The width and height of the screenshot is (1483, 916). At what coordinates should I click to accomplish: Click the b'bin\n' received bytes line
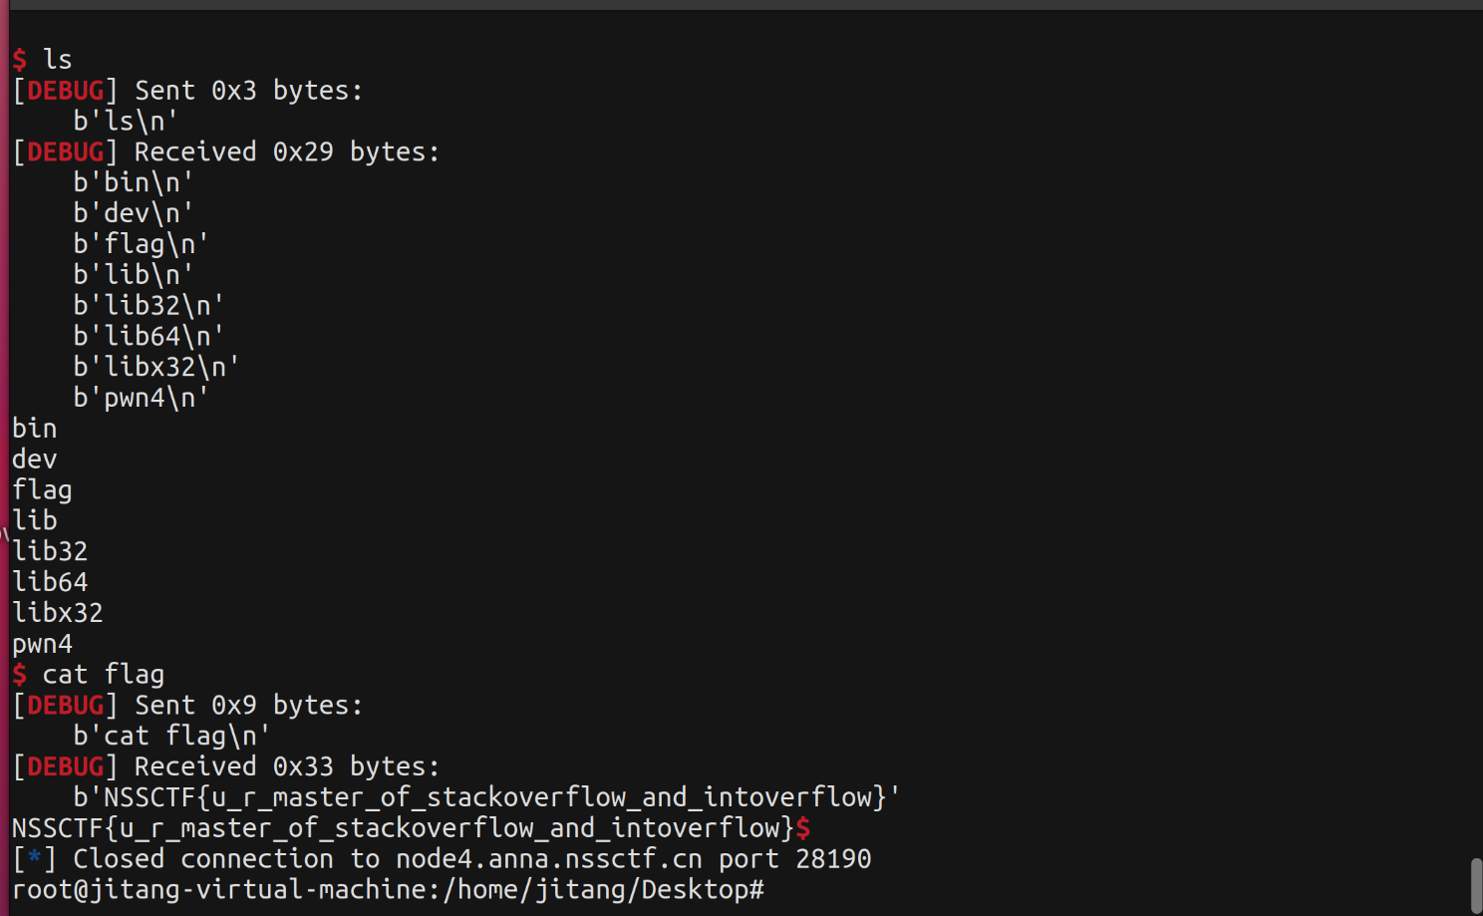pos(133,182)
